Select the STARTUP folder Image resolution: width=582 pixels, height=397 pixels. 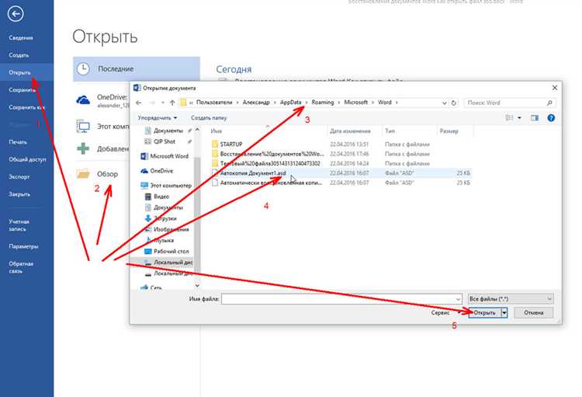[x=231, y=145]
